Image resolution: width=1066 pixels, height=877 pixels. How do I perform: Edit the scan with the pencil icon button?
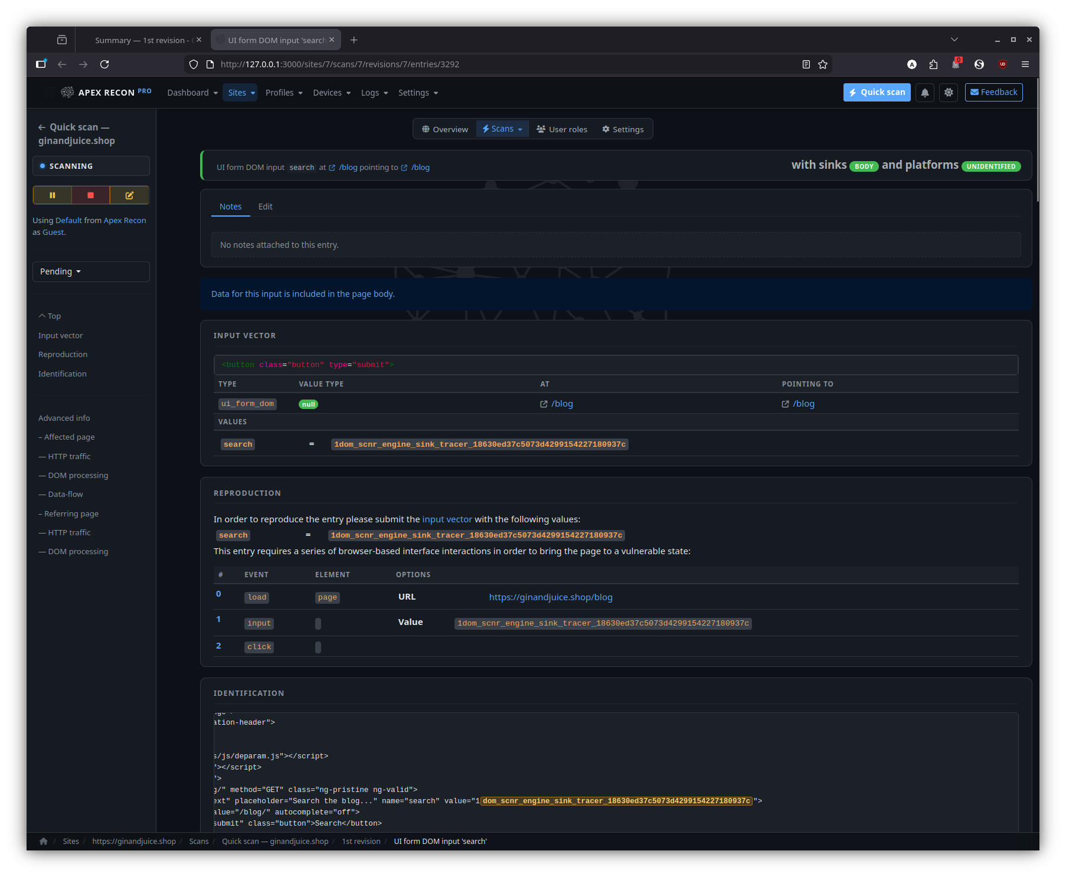pyautogui.click(x=129, y=195)
